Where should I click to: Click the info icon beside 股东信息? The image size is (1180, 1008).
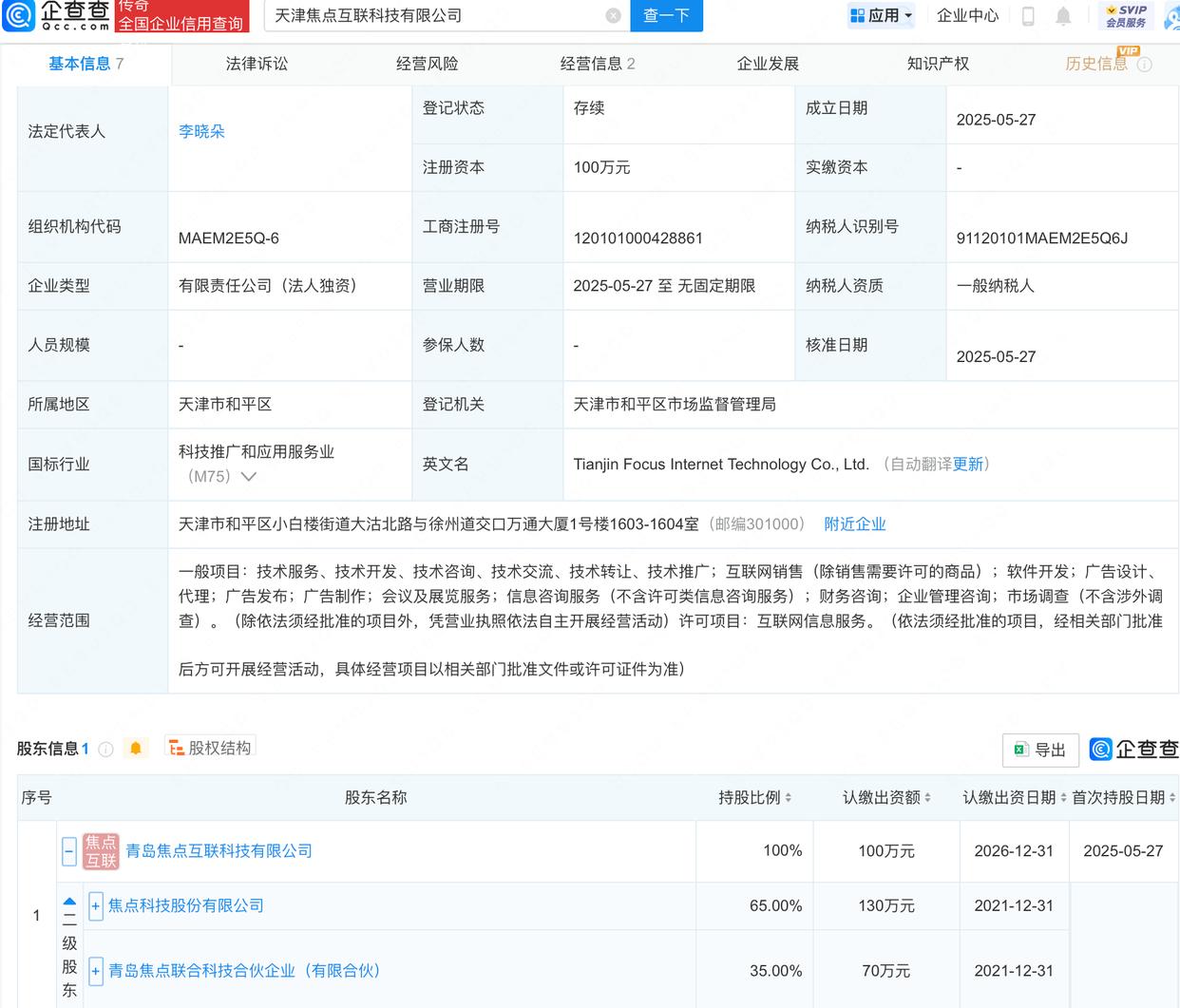(x=106, y=750)
